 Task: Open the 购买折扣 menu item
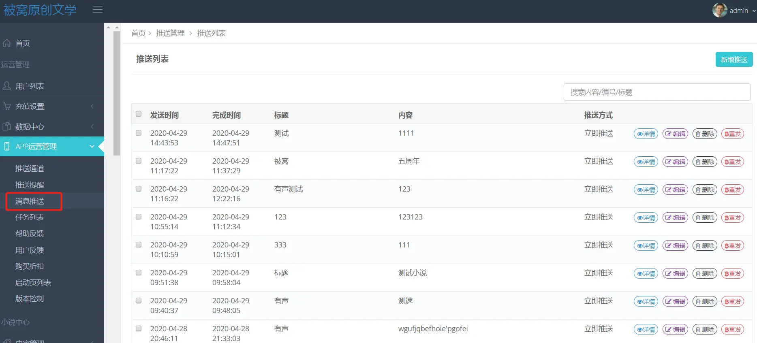30,266
